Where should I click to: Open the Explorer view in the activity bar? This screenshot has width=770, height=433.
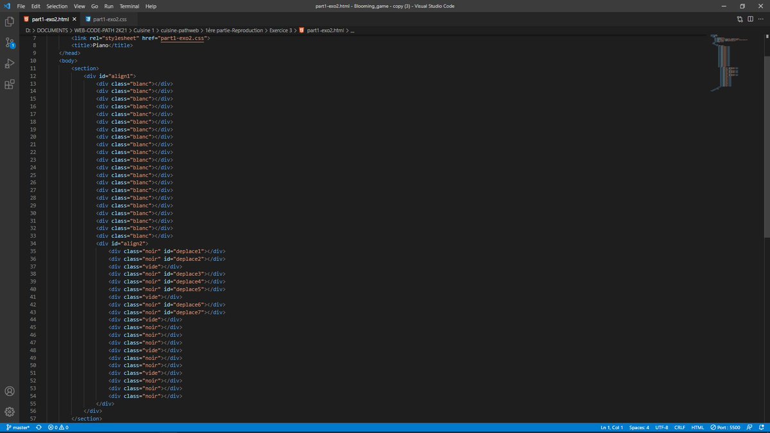(10, 22)
